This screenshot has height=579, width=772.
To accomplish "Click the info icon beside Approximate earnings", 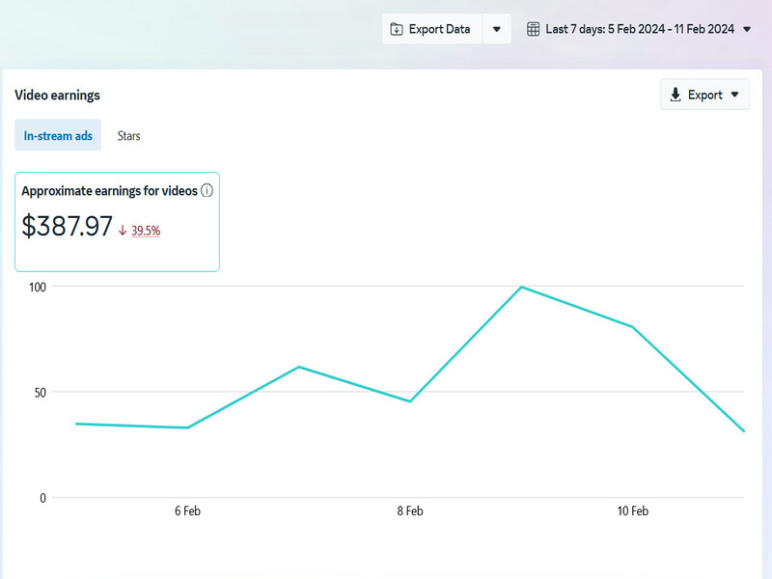I will point(207,191).
